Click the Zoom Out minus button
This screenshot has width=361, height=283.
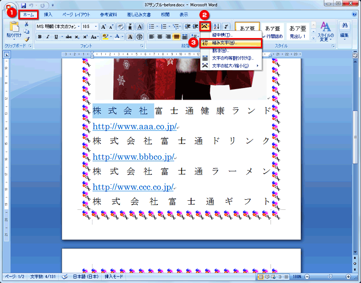[x=307, y=277]
